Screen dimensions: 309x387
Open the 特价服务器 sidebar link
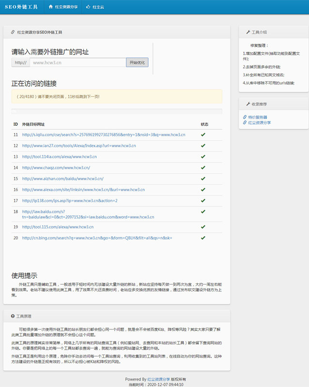[258, 117]
